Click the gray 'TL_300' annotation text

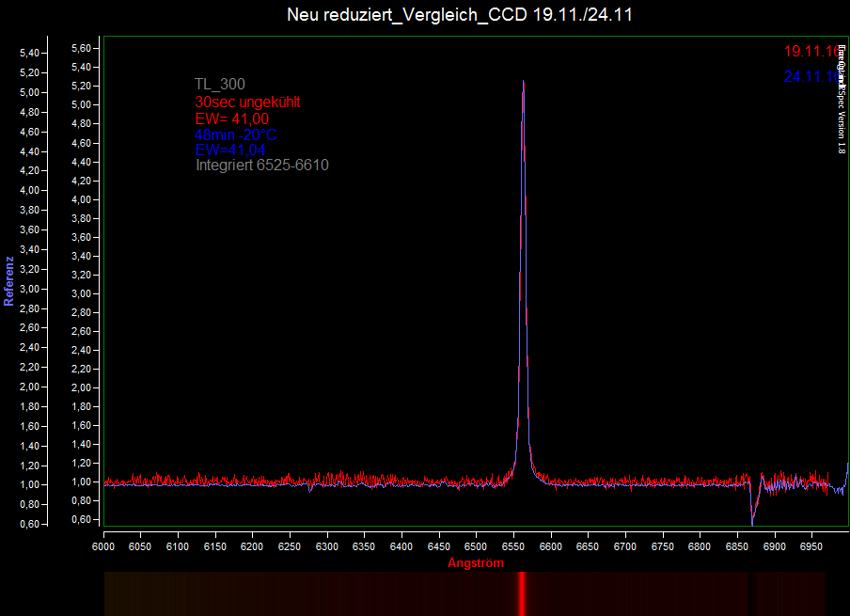[220, 85]
